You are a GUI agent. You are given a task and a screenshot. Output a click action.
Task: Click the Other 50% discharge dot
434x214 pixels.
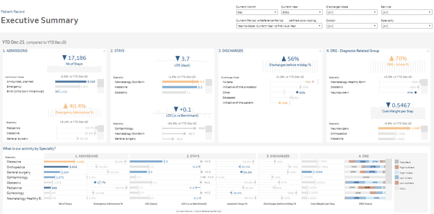(x=297, y=93)
